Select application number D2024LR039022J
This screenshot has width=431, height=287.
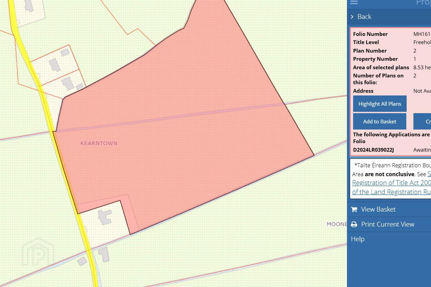[x=374, y=150]
